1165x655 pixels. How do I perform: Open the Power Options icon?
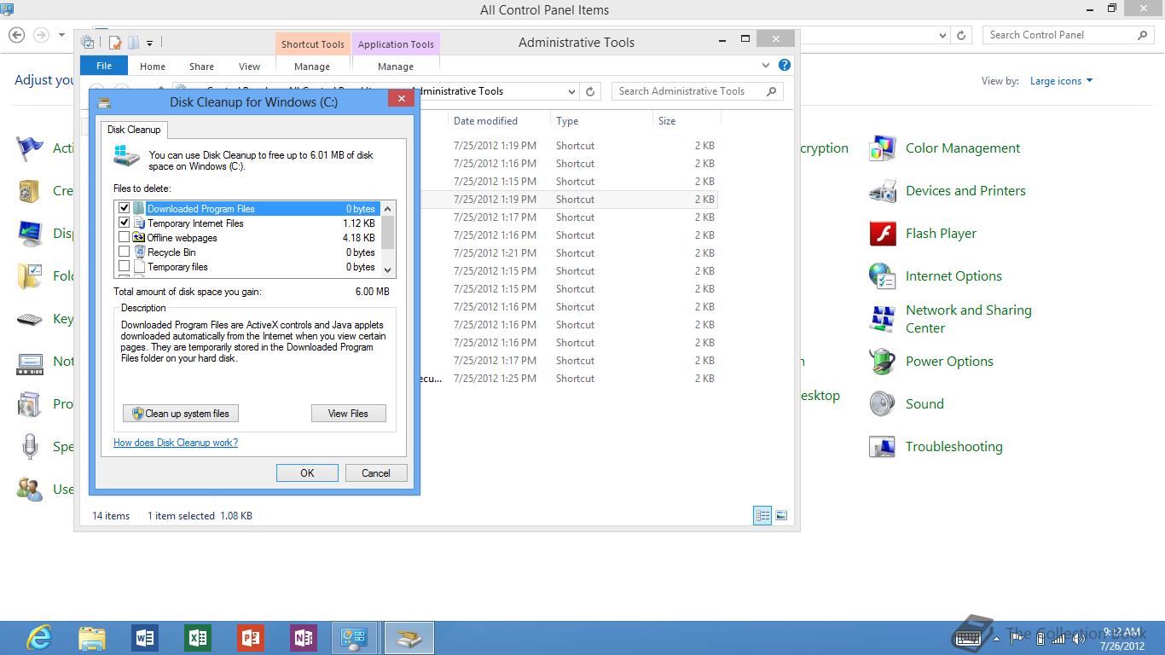pyautogui.click(x=883, y=362)
